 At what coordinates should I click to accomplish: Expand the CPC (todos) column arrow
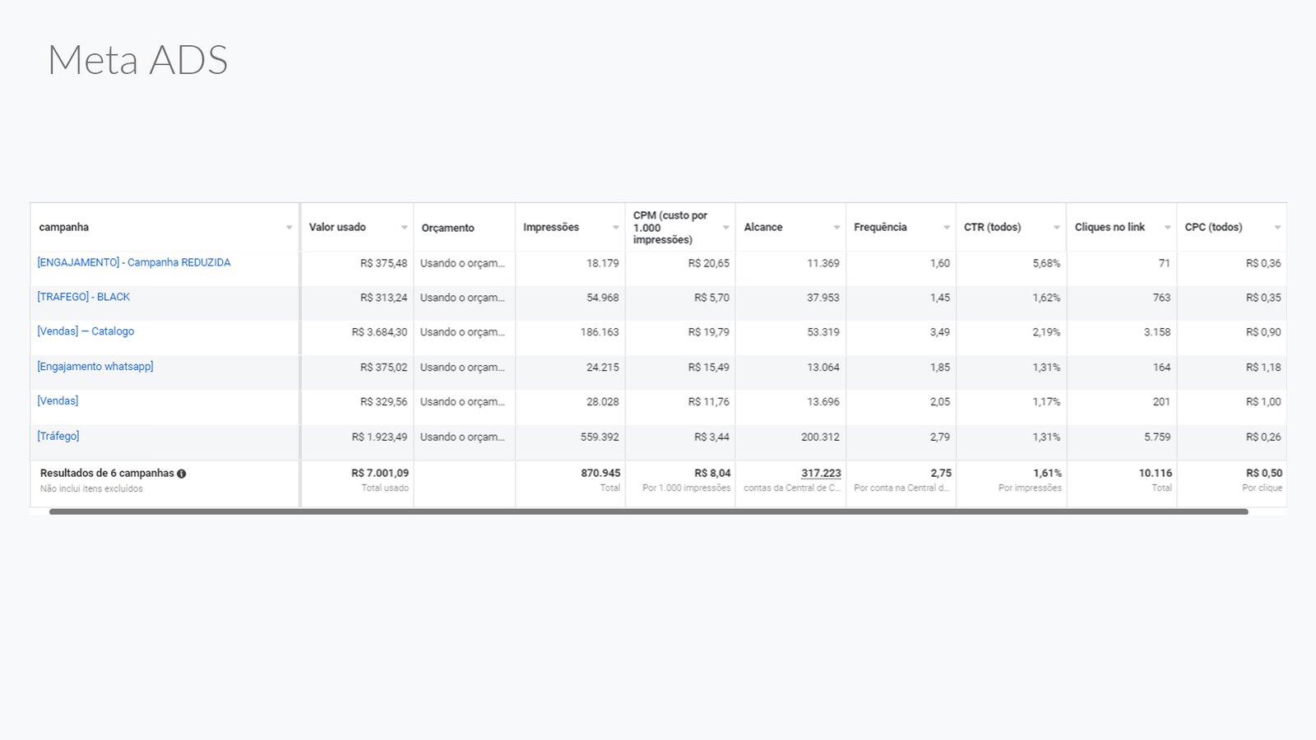point(1277,228)
